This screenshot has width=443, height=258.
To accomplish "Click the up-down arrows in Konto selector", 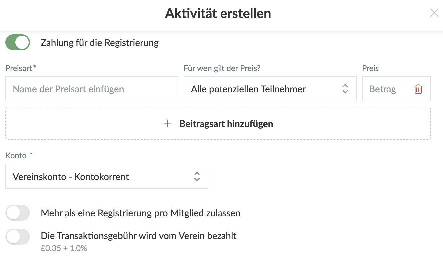I will coord(197,176).
